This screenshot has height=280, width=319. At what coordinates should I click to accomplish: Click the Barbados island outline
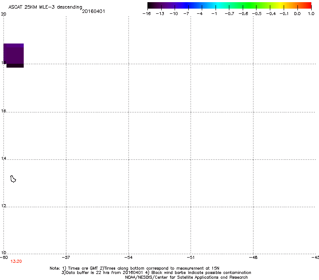click(x=13, y=179)
